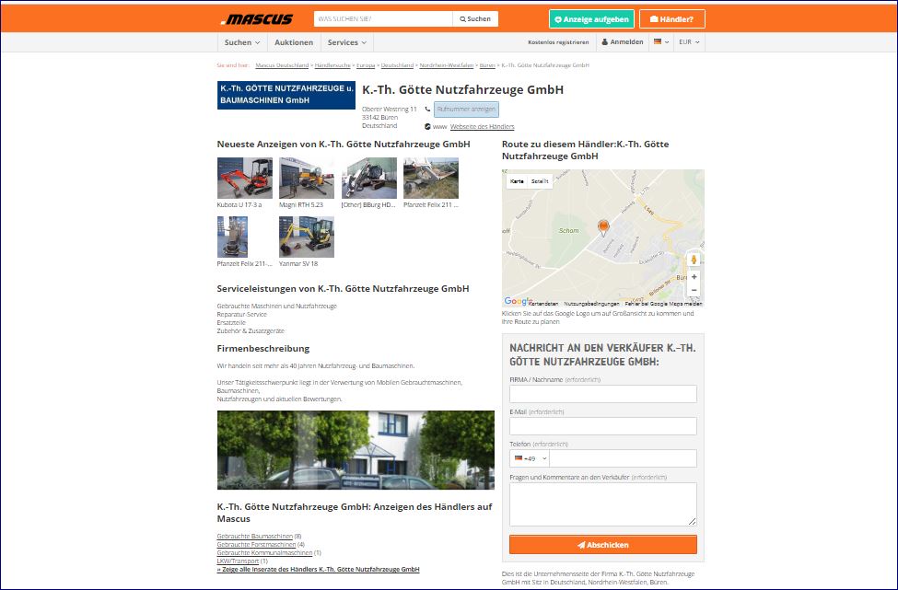Click the Mascus logo
This screenshot has height=590, width=898.
click(x=257, y=19)
